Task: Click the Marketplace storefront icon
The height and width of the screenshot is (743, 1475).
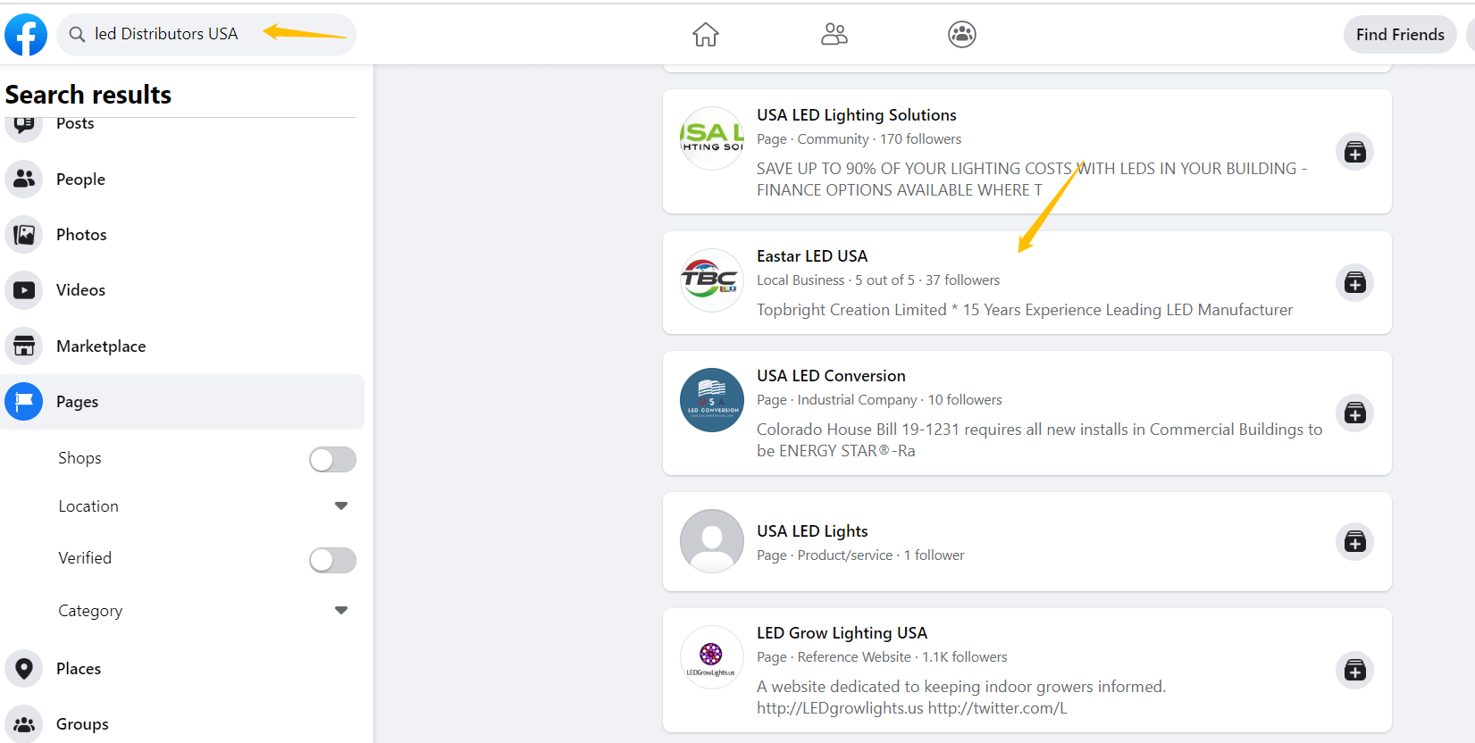Action: [24, 346]
